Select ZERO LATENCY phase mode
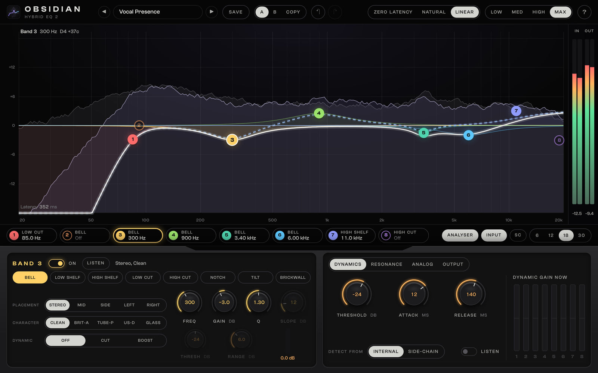598x373 pixels. tap(393, 12)
